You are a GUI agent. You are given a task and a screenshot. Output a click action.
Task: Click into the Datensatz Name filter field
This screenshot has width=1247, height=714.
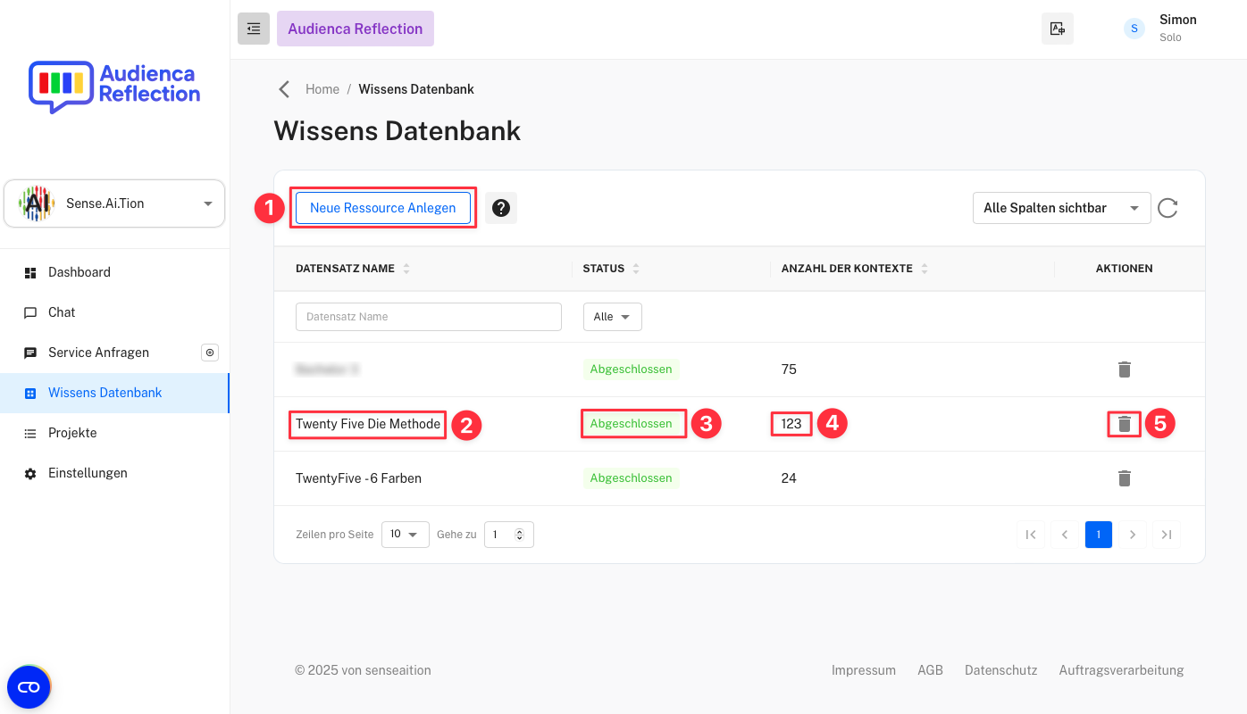(428, 316)
